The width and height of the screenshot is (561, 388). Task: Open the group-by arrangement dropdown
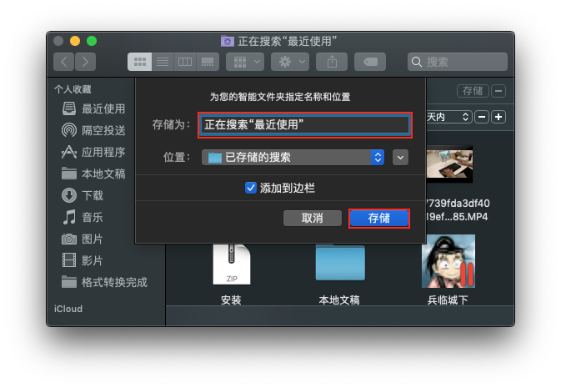pos(246,62)
